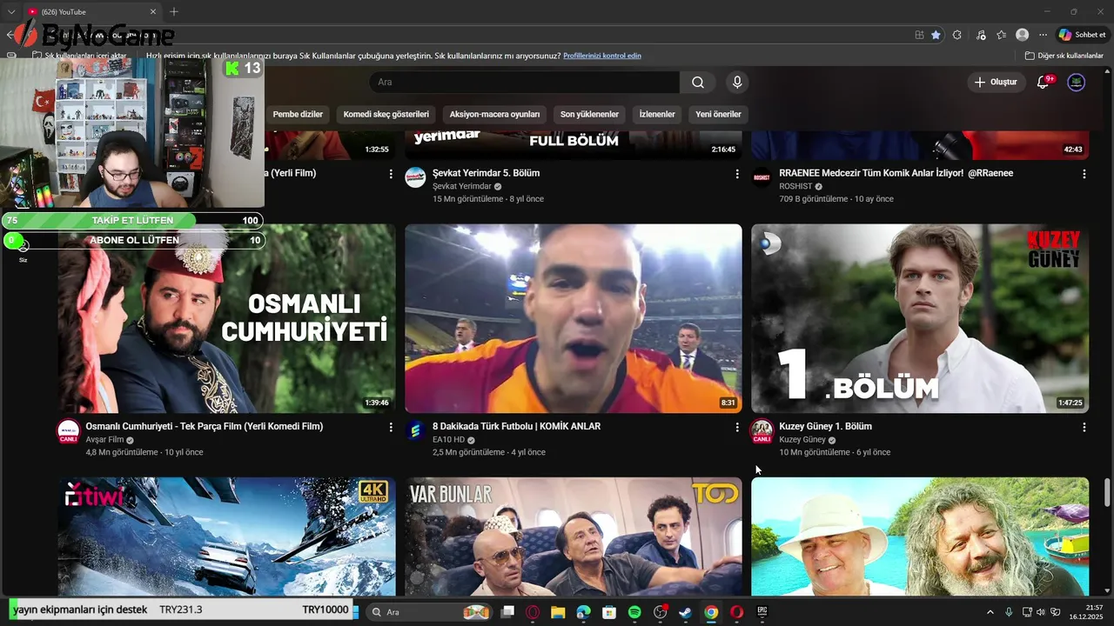Open the tab list dropdown arrow

click(11, 12)
